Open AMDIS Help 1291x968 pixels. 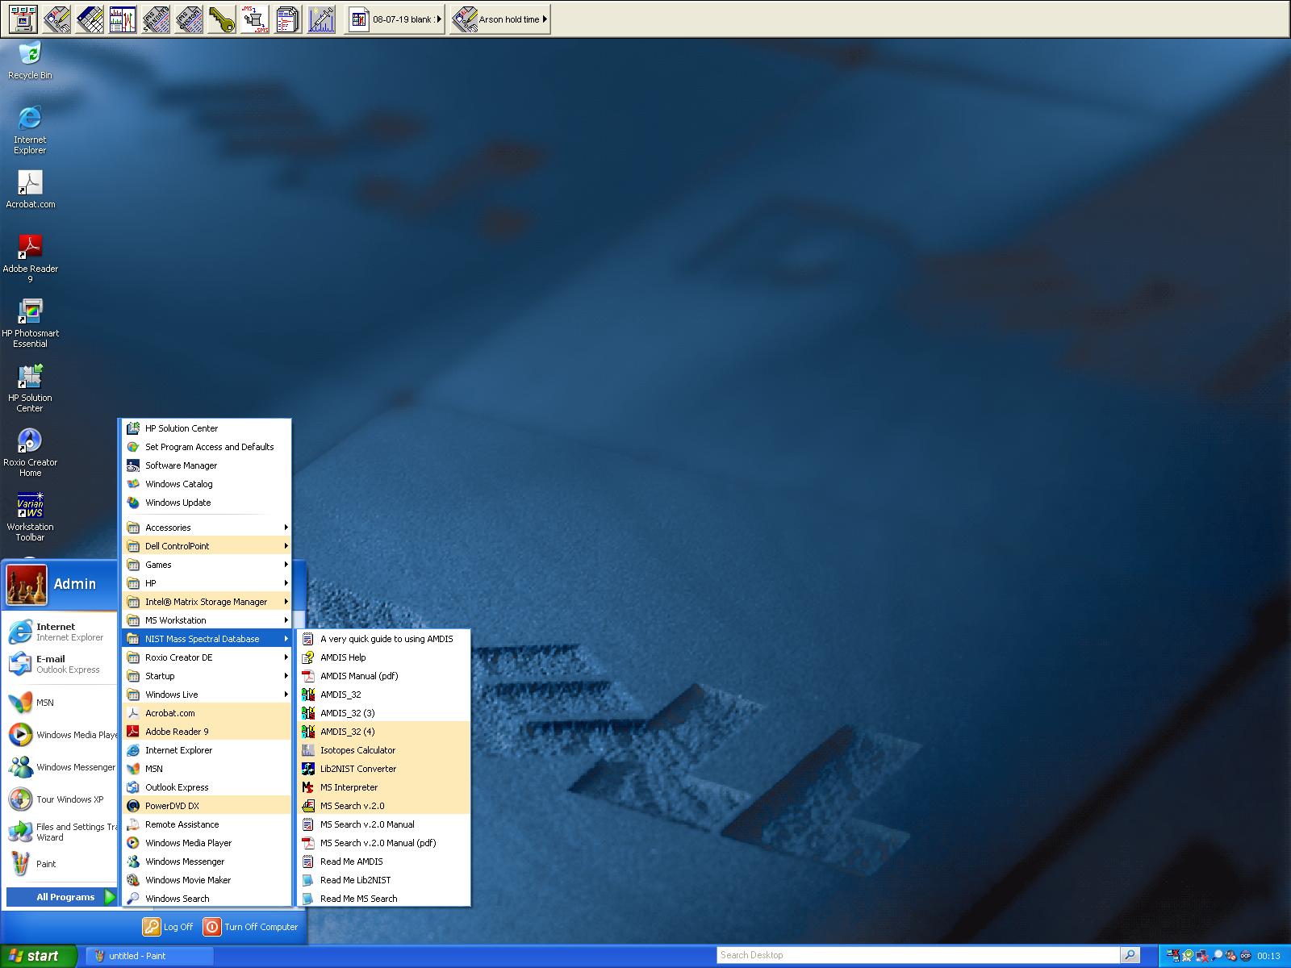pos(384,657)
